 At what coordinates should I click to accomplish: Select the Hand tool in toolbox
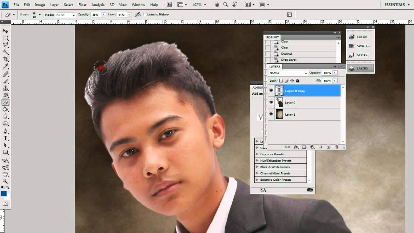[x=5, y=174]
